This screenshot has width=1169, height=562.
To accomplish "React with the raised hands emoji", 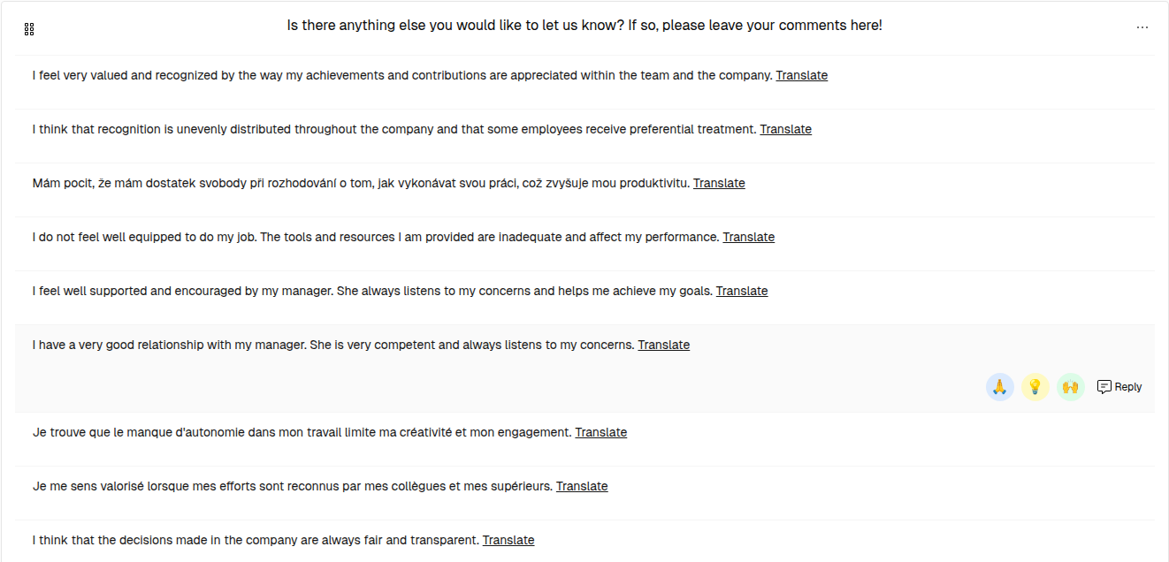I will (x=1071, y=387).
